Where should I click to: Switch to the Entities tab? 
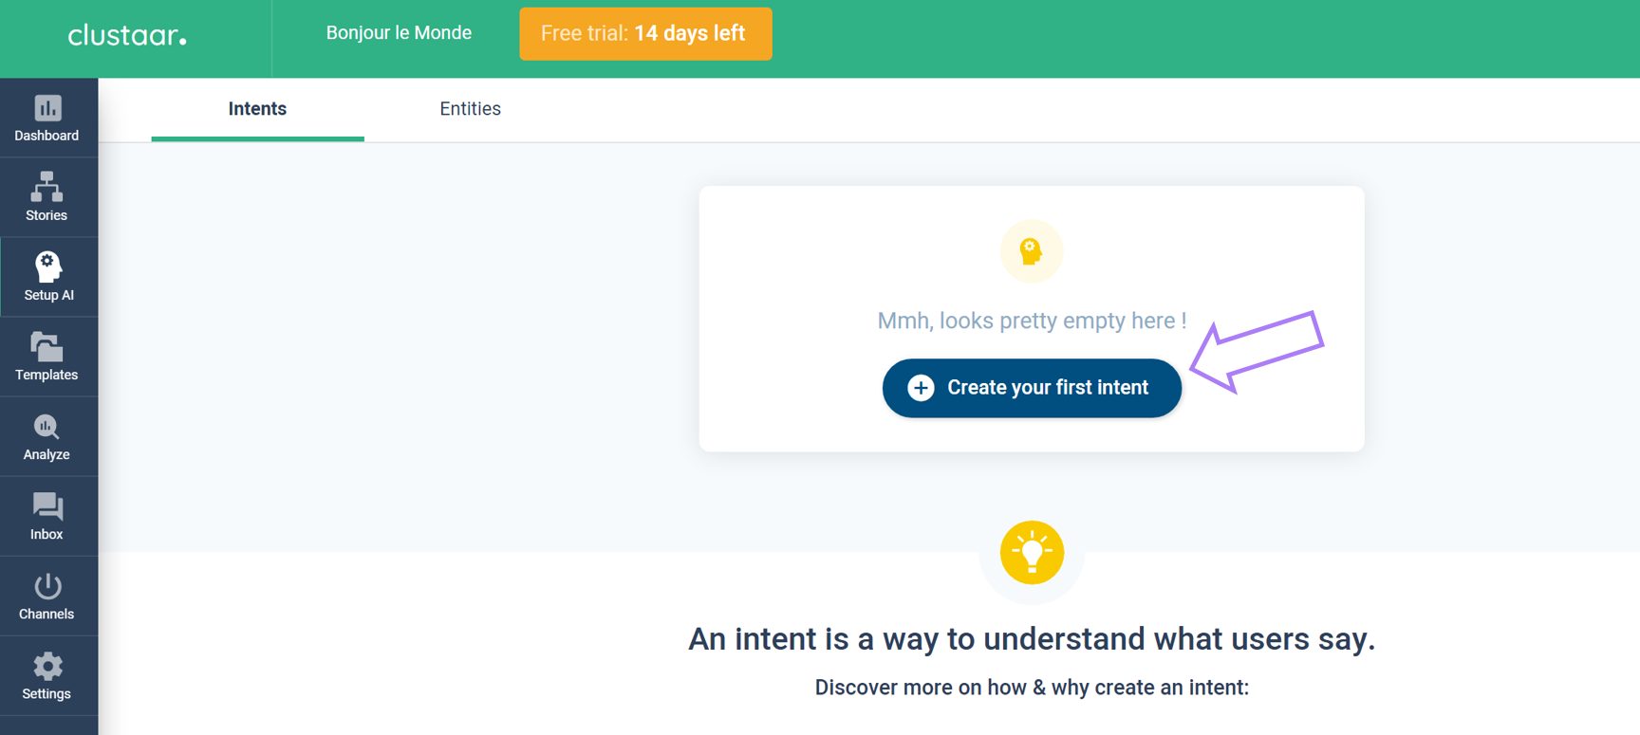(470, 109)
